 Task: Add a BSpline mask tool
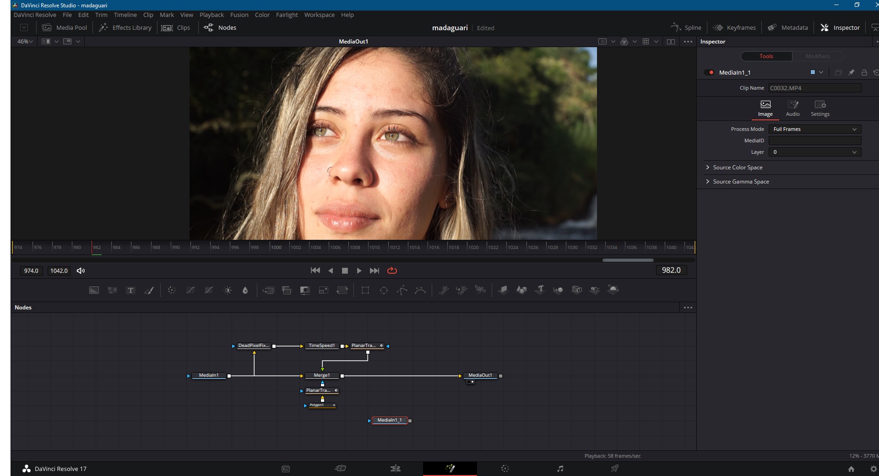click(420, 290)
